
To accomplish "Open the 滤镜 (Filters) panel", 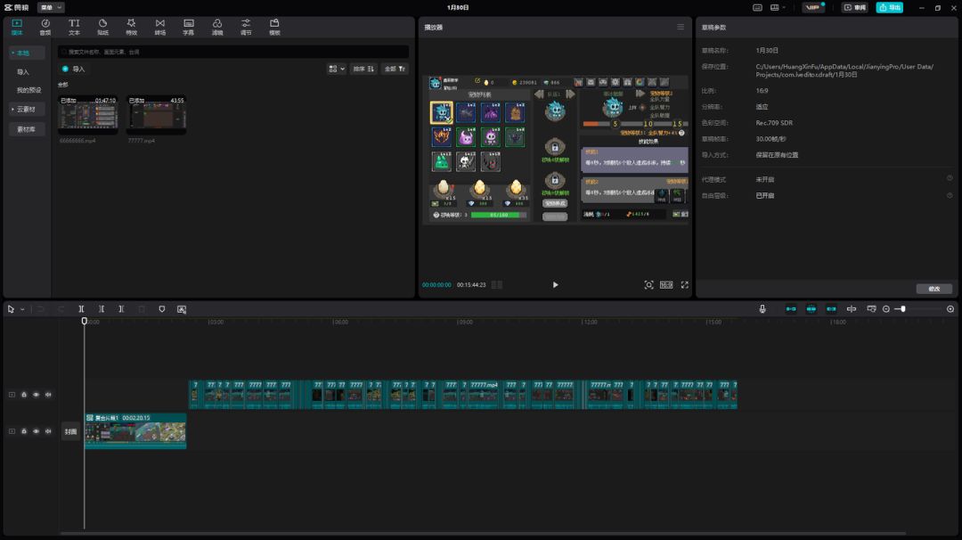I will (x=217, y=27).
